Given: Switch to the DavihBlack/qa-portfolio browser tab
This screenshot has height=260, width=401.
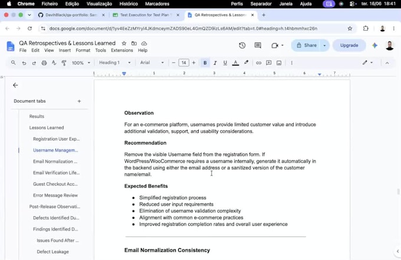Looking at the screenshot, I should pos(71,15).
